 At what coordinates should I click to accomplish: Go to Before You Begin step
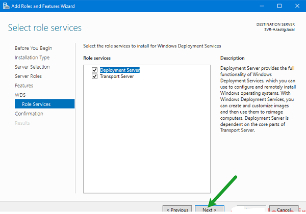click(33, 48)
